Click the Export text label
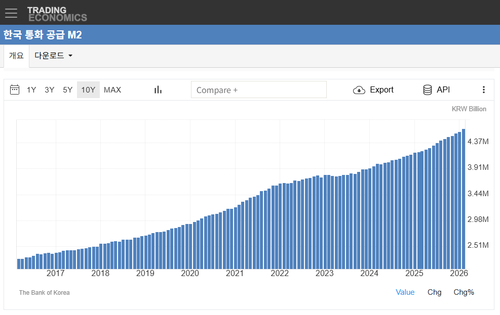500x315 pixels. (381, 89)
